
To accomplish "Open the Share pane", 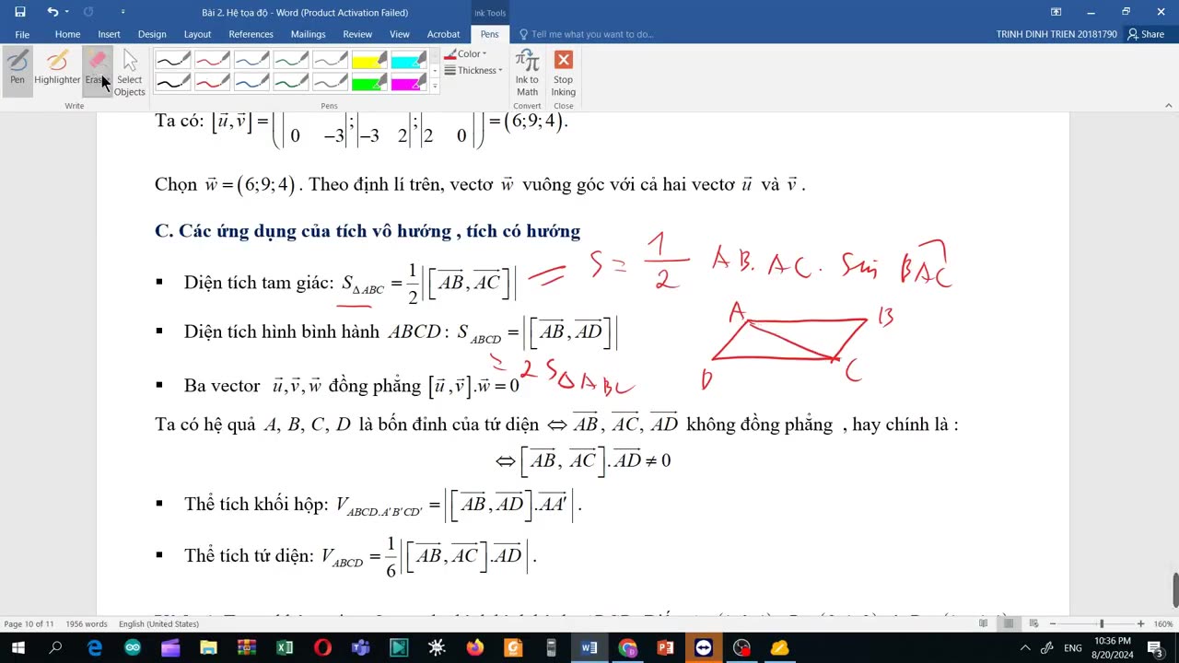I will [x=1146, y=34].
